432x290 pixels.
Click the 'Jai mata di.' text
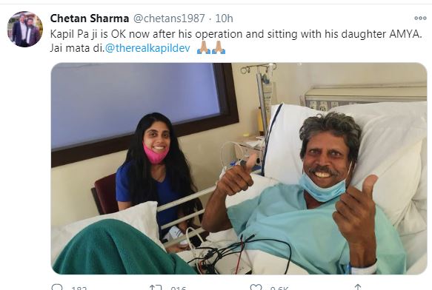pos(77,48)
